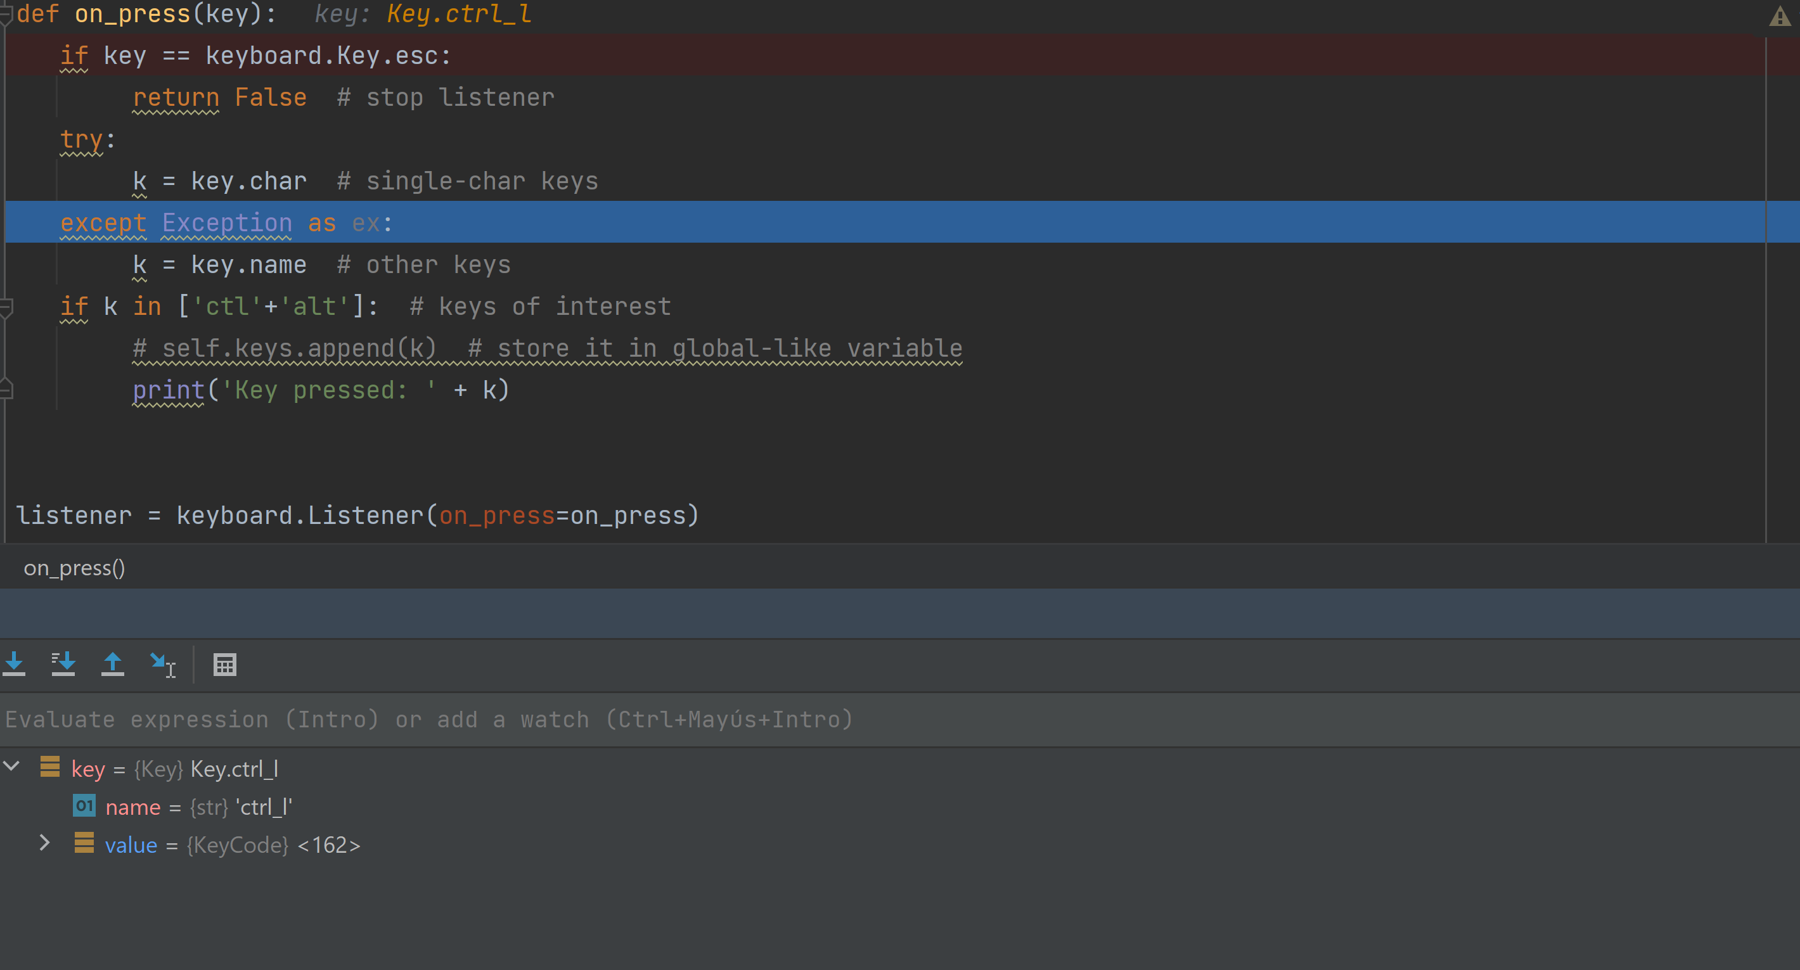Viewport: 1800px width, 970px height.
Task: Select the value = {KeyCode} <162> row
Action: (900, 845)
